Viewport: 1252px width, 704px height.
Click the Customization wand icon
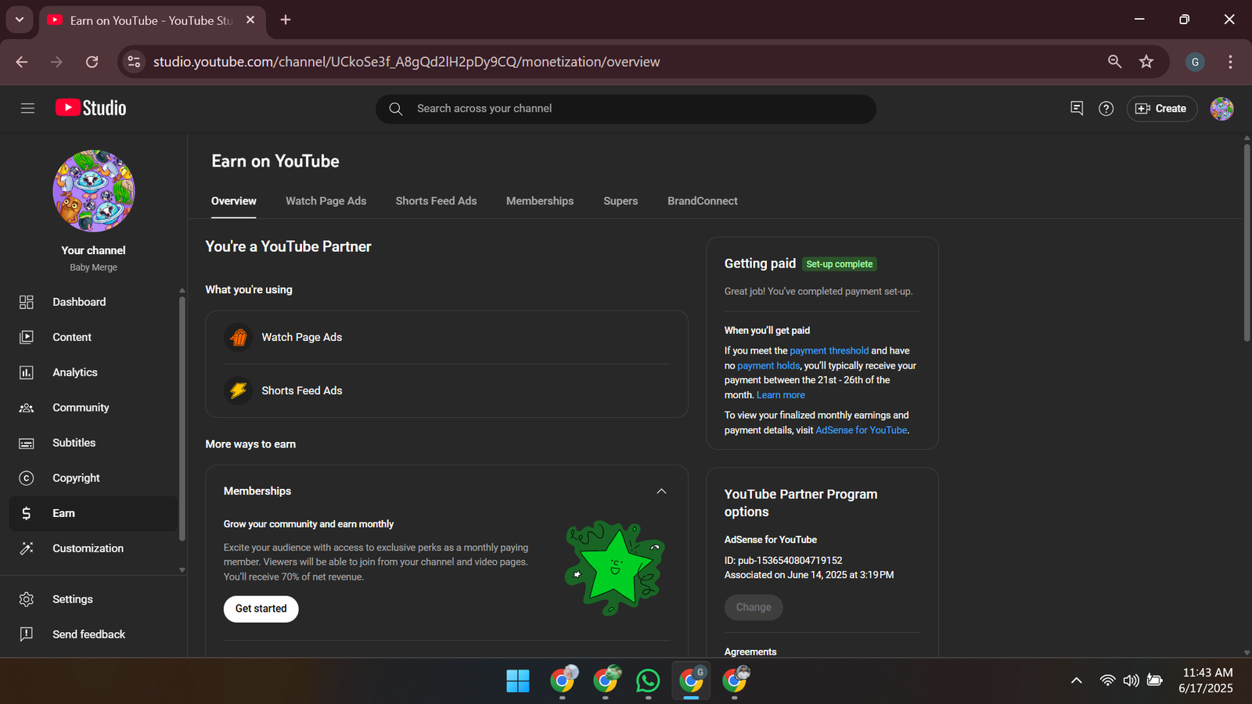[27, 548]
